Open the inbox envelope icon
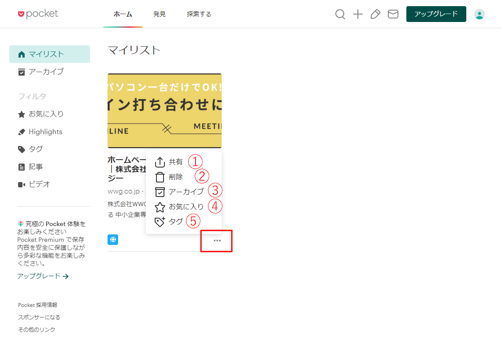The height and width of the screenshot is (343, 502). 393,15
